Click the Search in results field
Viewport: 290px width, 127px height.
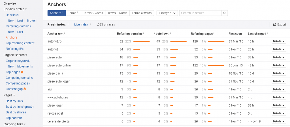point(200,13)
